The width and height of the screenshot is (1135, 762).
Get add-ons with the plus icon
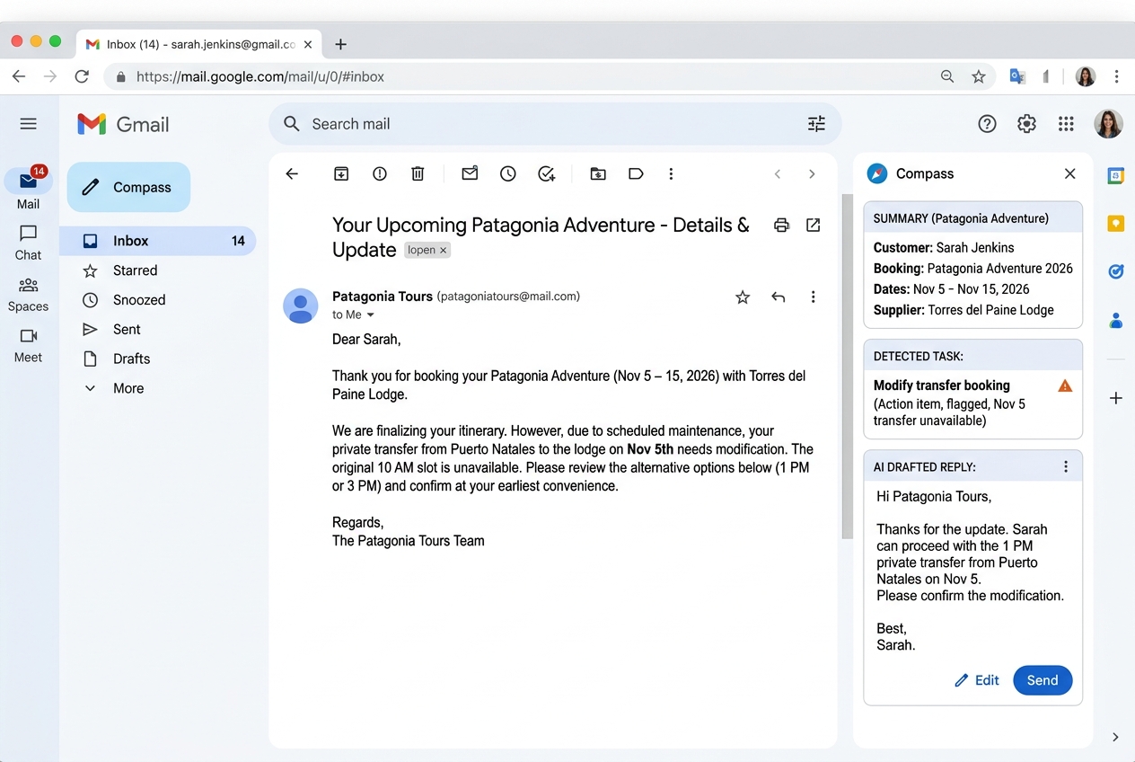(1115, 398)
